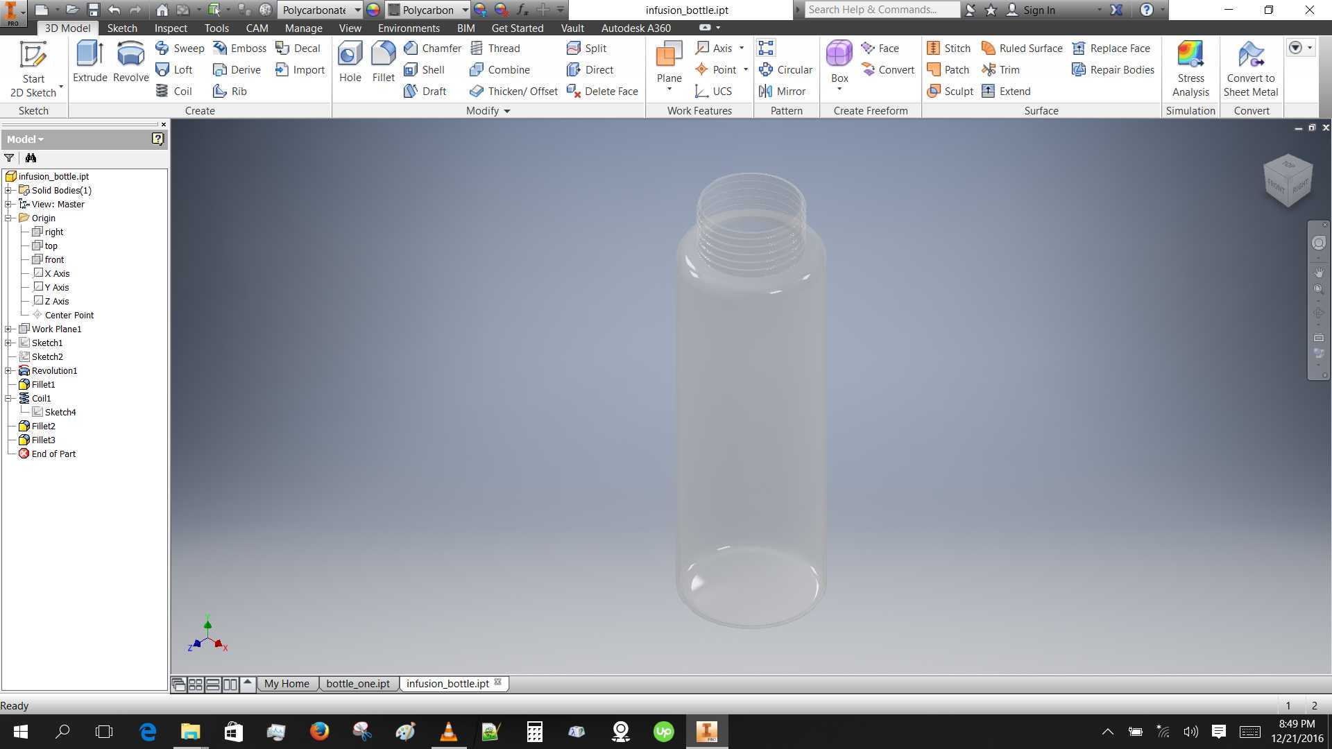This screenshot has width=1332, height=749.
Task: Choose the Shell tool
Action: click(x=425, y=69)
